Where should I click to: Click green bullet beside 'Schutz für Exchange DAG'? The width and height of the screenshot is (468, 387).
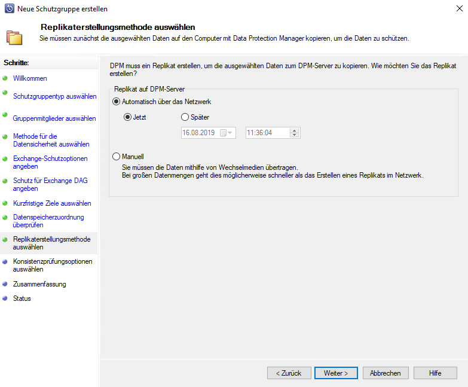5,181
